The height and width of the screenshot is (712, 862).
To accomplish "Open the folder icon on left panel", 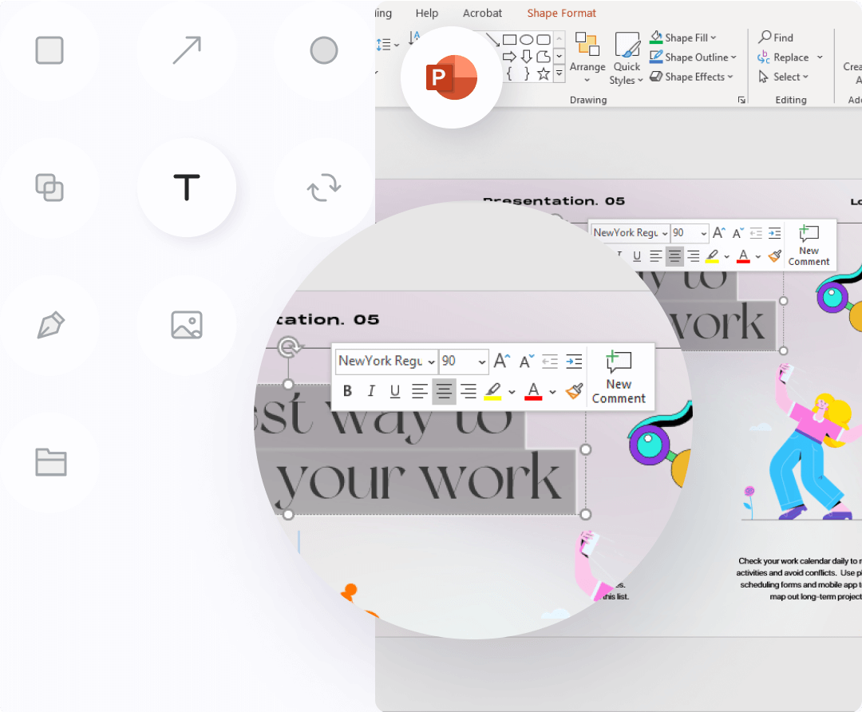I will click(x=49, y=462).
